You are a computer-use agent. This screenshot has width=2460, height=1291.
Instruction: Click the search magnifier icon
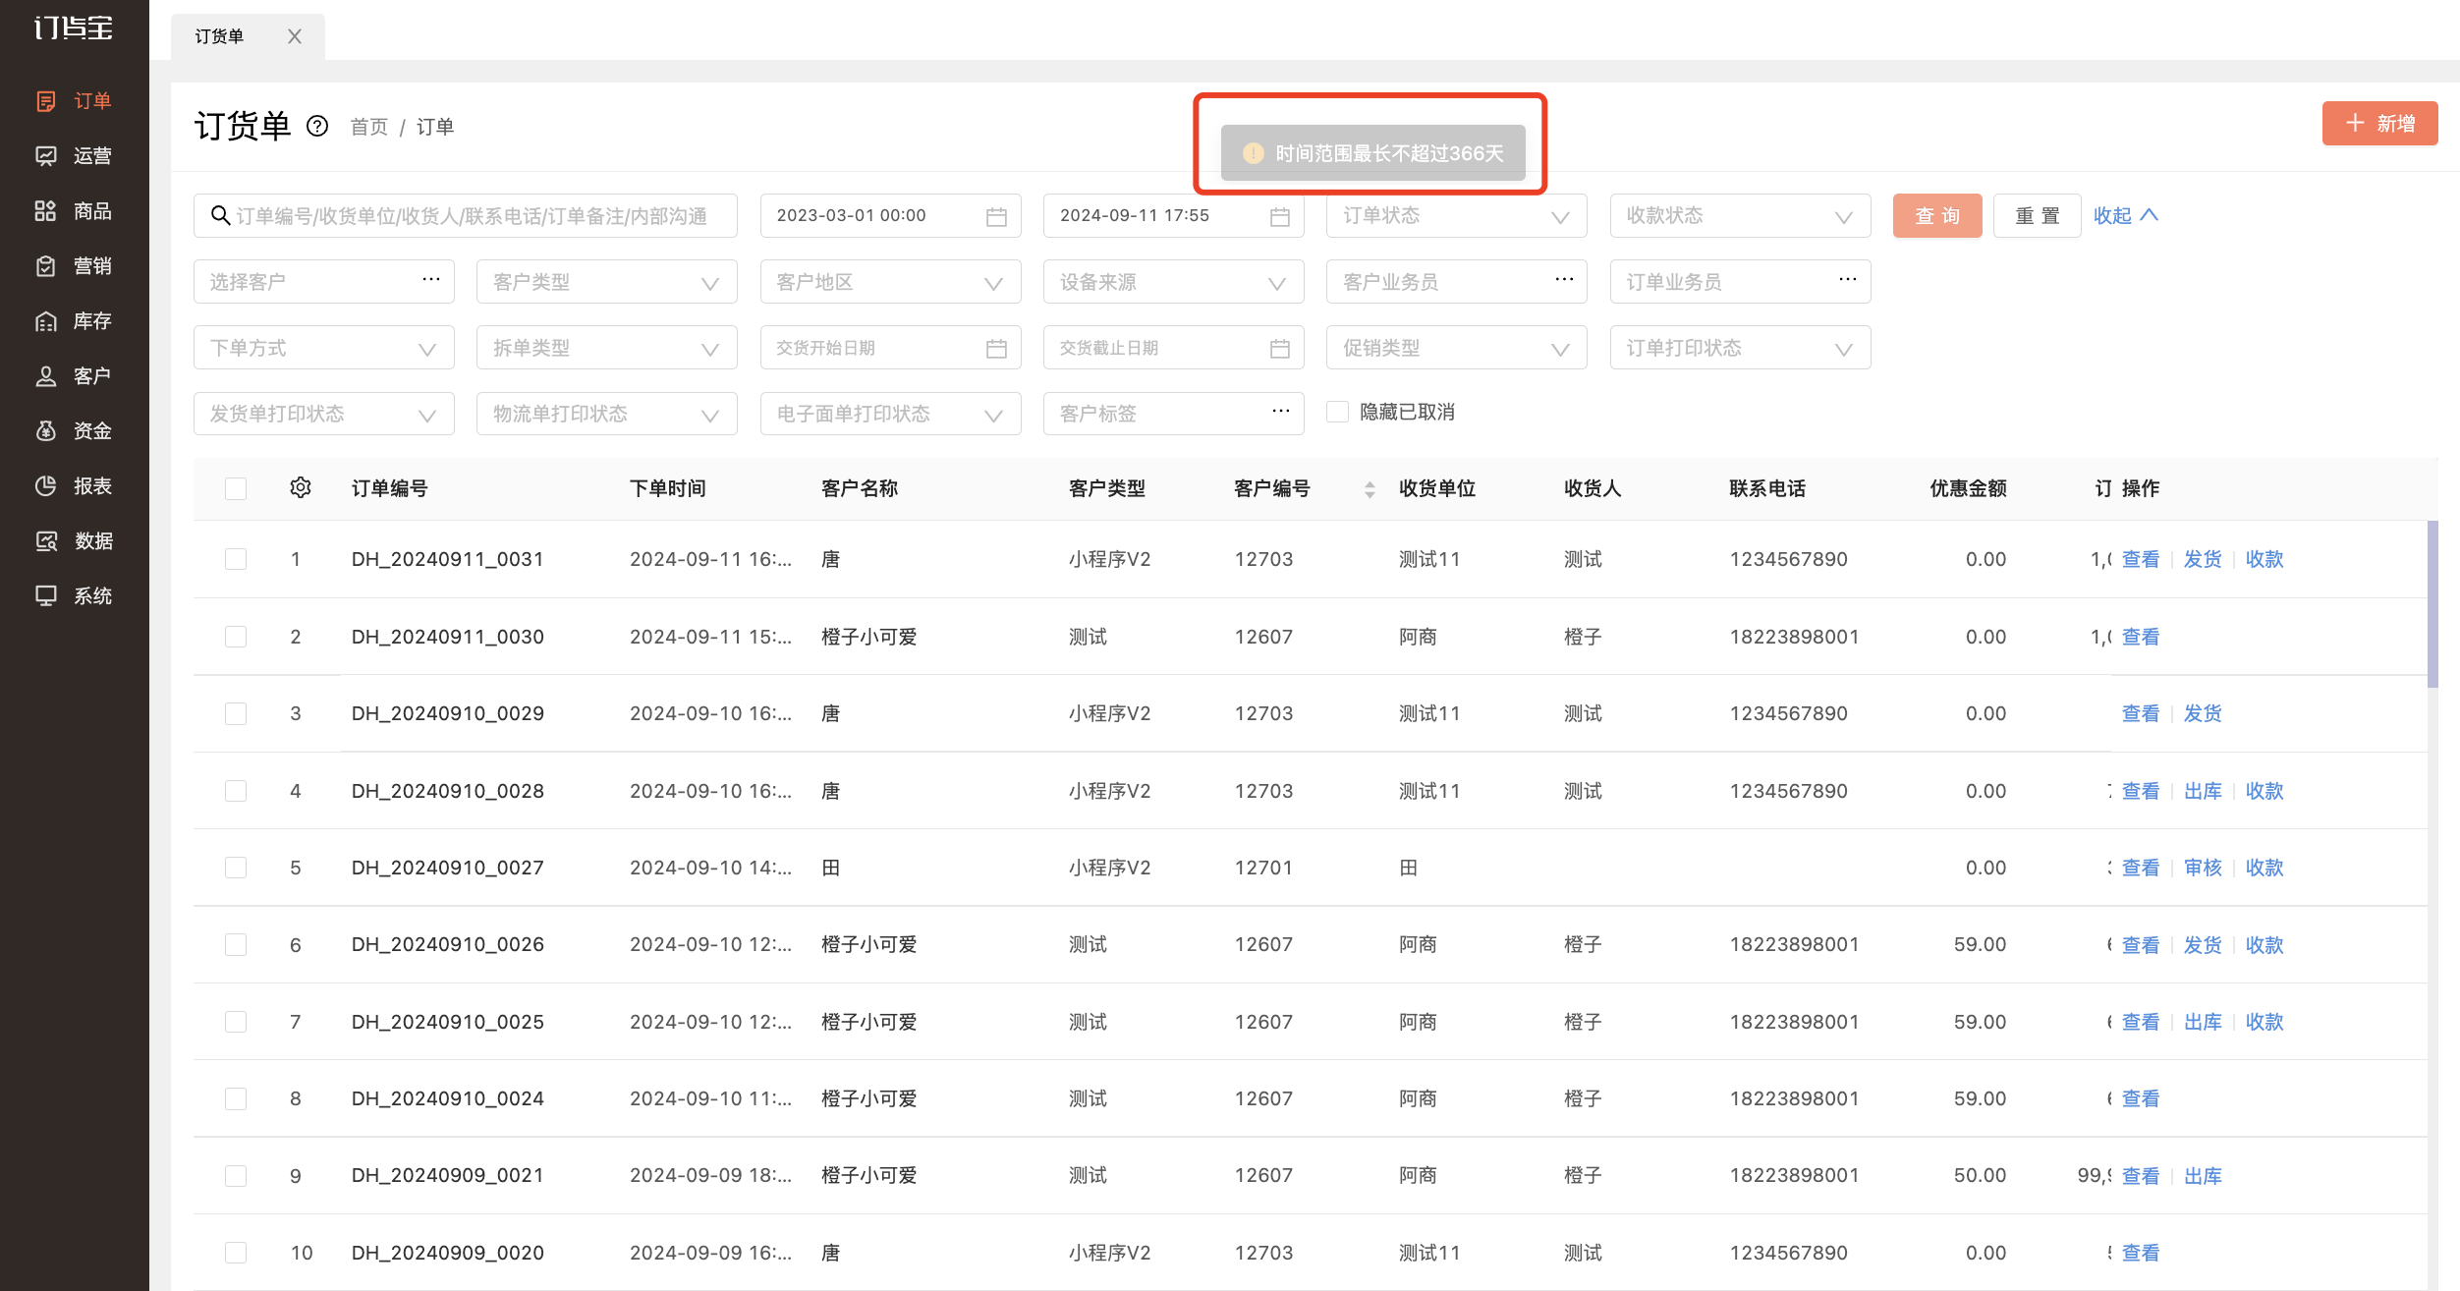tap(221, 215)
